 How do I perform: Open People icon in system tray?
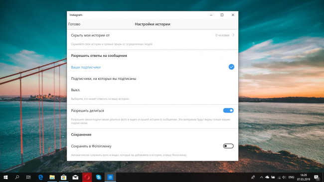tap(253, 177)
